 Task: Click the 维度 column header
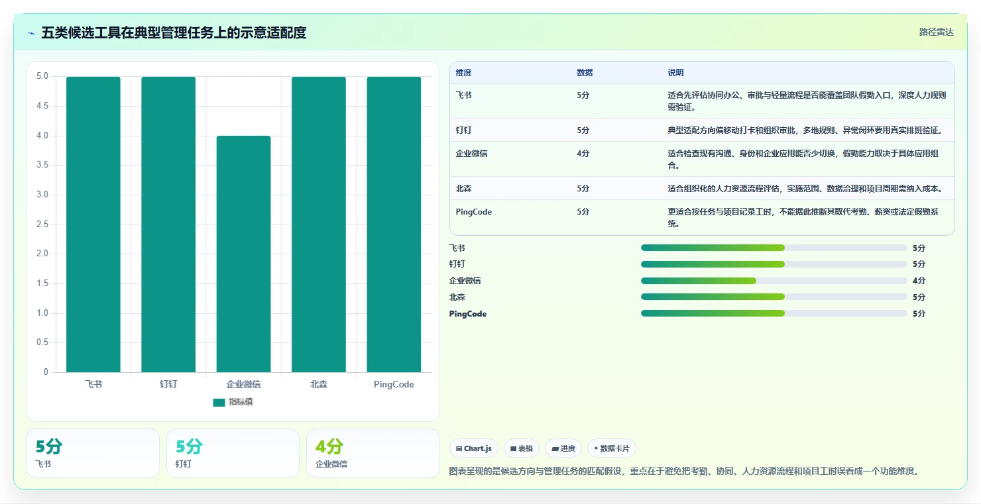click(463, 73)
